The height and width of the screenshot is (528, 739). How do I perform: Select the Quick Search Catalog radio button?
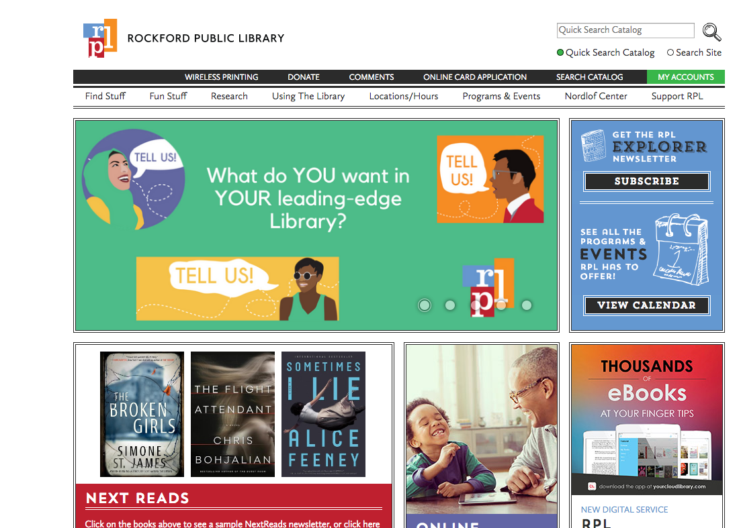tap(560, 52)
